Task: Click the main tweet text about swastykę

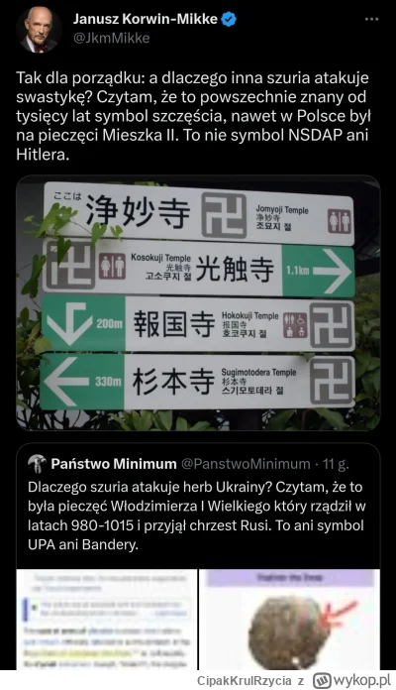Action: [193, 116]
